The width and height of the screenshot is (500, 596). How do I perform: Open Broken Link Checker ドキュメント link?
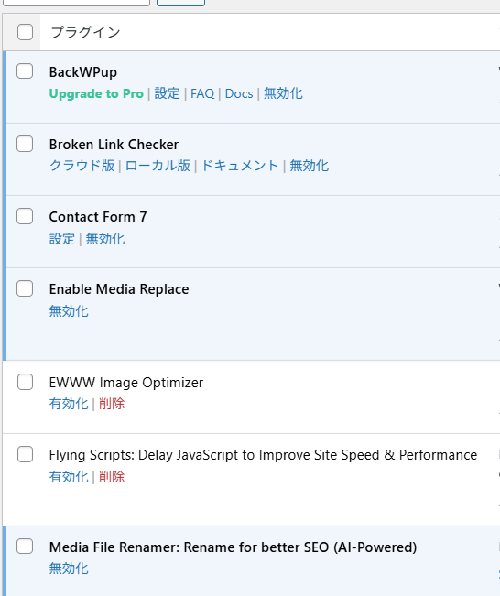240,166
